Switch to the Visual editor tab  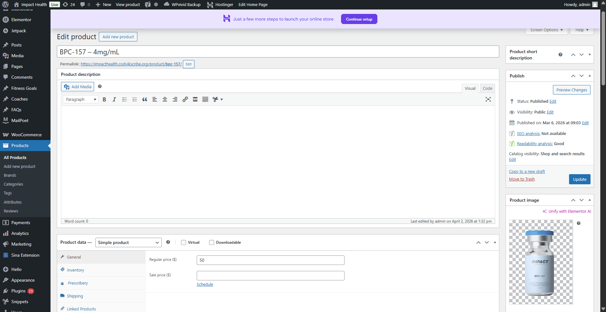point(470,89)
